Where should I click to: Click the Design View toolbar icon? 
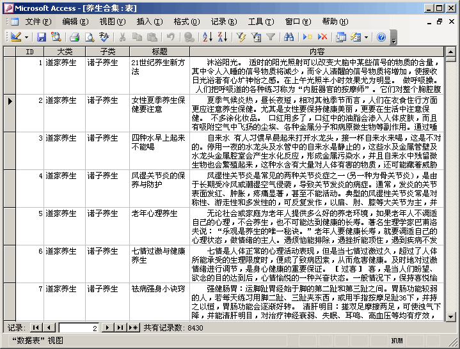[x=16, y=37]
